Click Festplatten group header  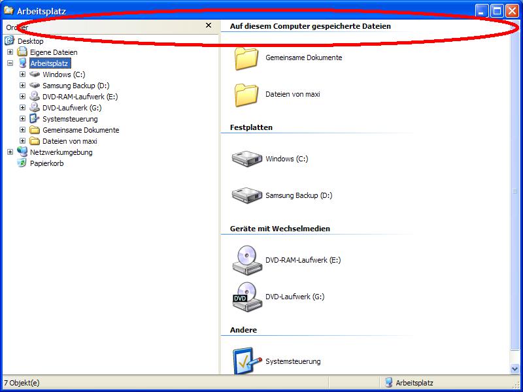251,127
